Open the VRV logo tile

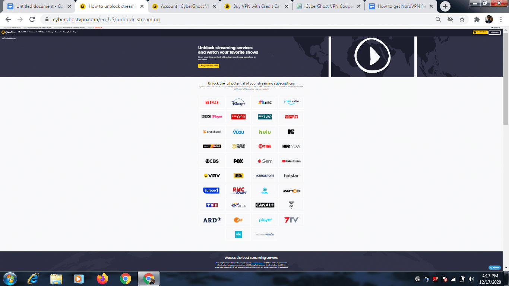(212, 176)
